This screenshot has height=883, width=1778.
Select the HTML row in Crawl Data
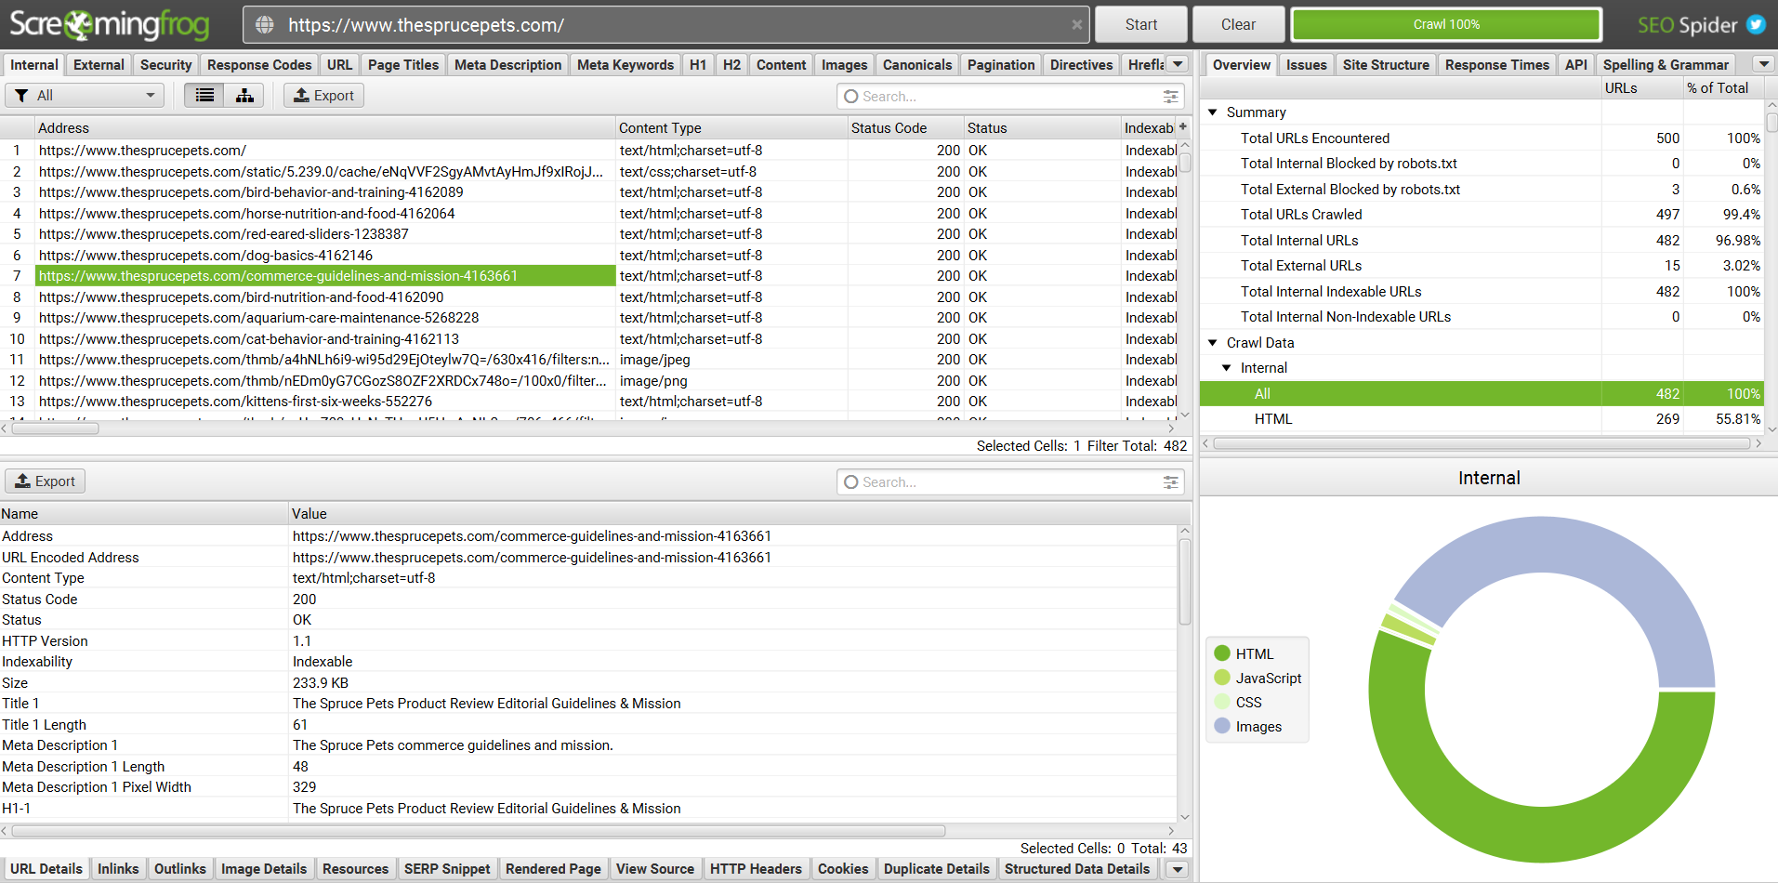coord(1482,419)
